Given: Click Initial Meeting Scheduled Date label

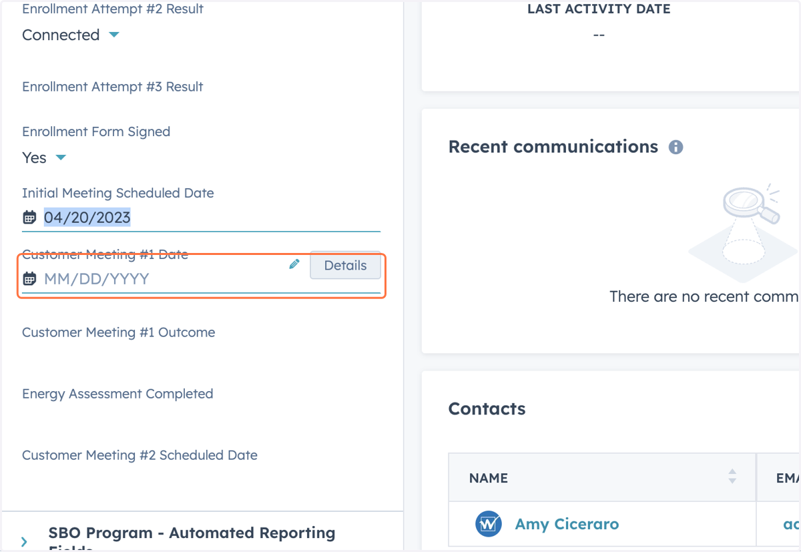Looking at the screenshot, I should pyautogui.click(x=118, y=193).
